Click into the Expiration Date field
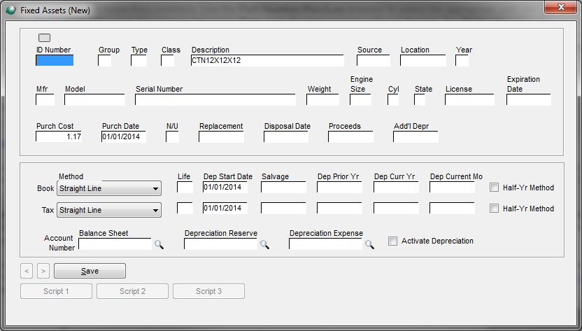The width and height of the screenshot is (582, 331). pos(529,99)
